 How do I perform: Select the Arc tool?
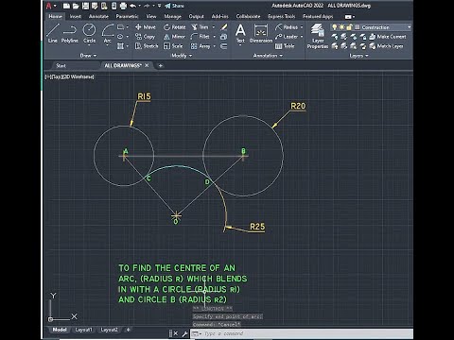click(108, 33)
